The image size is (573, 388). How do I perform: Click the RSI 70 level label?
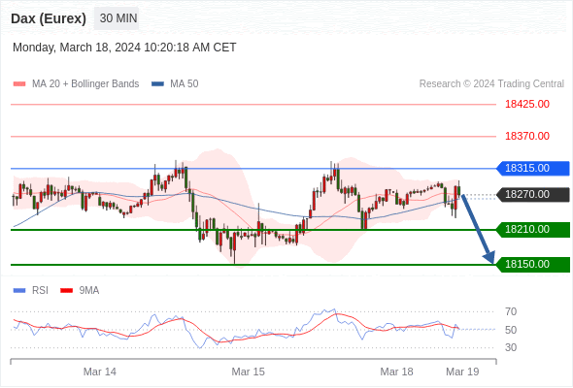[x=511, y=312]
